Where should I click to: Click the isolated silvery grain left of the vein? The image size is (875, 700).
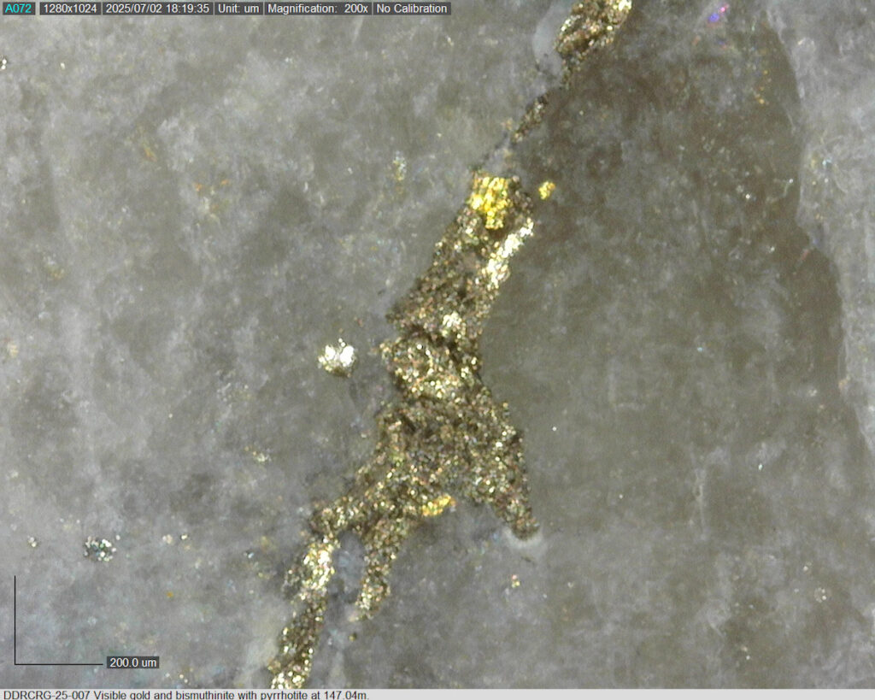(338, 357)
